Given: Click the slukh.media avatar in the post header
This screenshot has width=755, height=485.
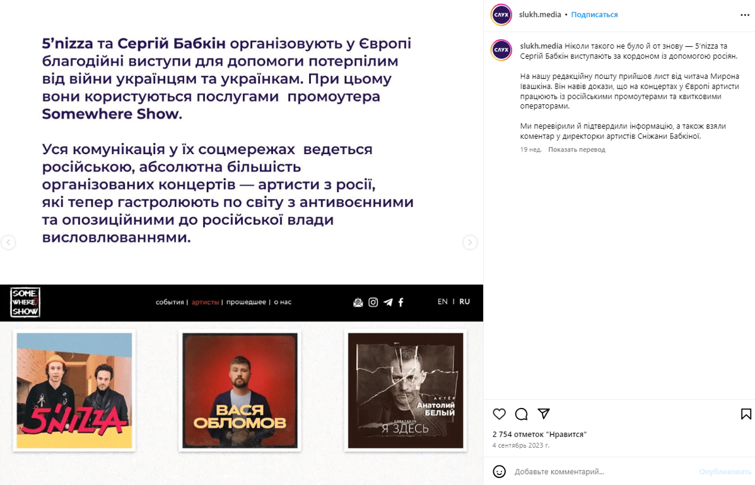Looking at the screenshot, I should coord(501,15).
